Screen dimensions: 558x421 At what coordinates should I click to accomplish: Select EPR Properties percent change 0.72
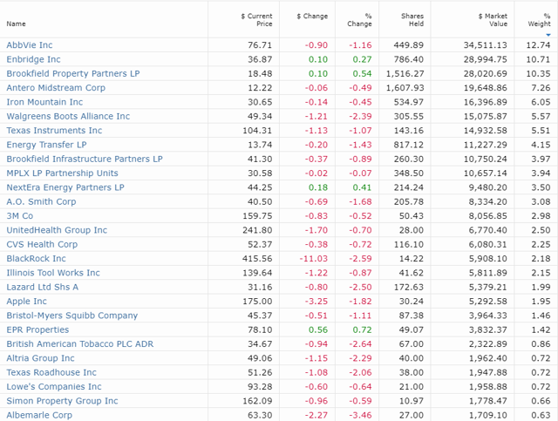(363, 329)
